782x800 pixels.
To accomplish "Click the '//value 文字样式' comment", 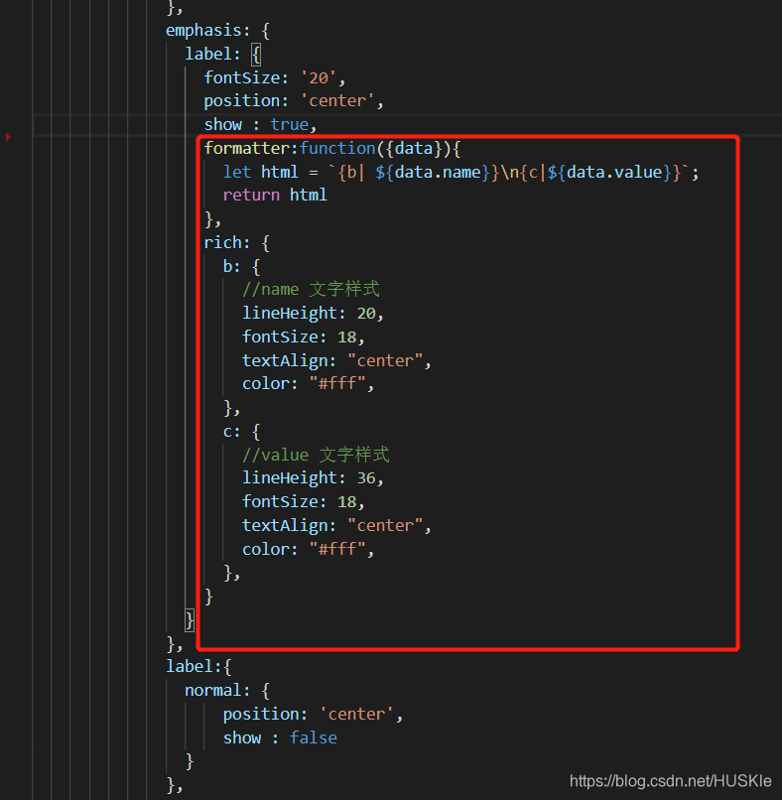I will click(316, 455).
